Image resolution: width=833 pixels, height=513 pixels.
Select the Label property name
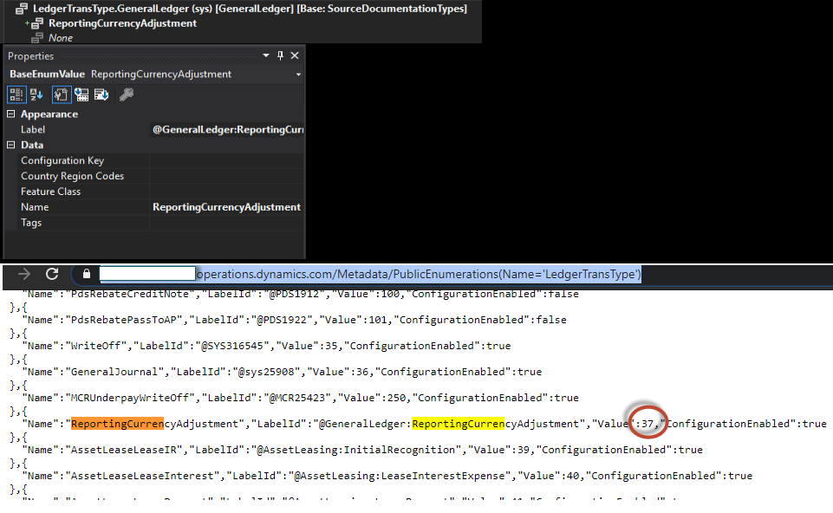[33, 130]
